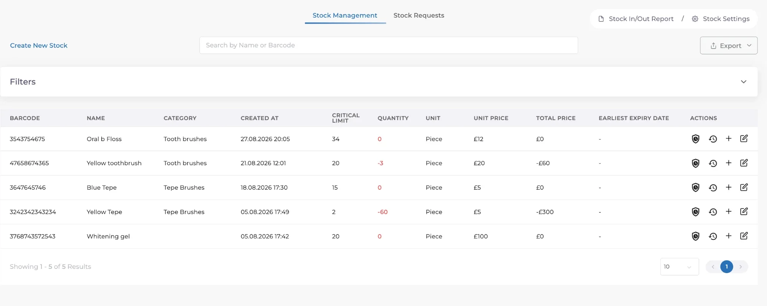This screenshot has width=767, height=306.
Task: Open the Export dropdown
Action: [729, 46]
